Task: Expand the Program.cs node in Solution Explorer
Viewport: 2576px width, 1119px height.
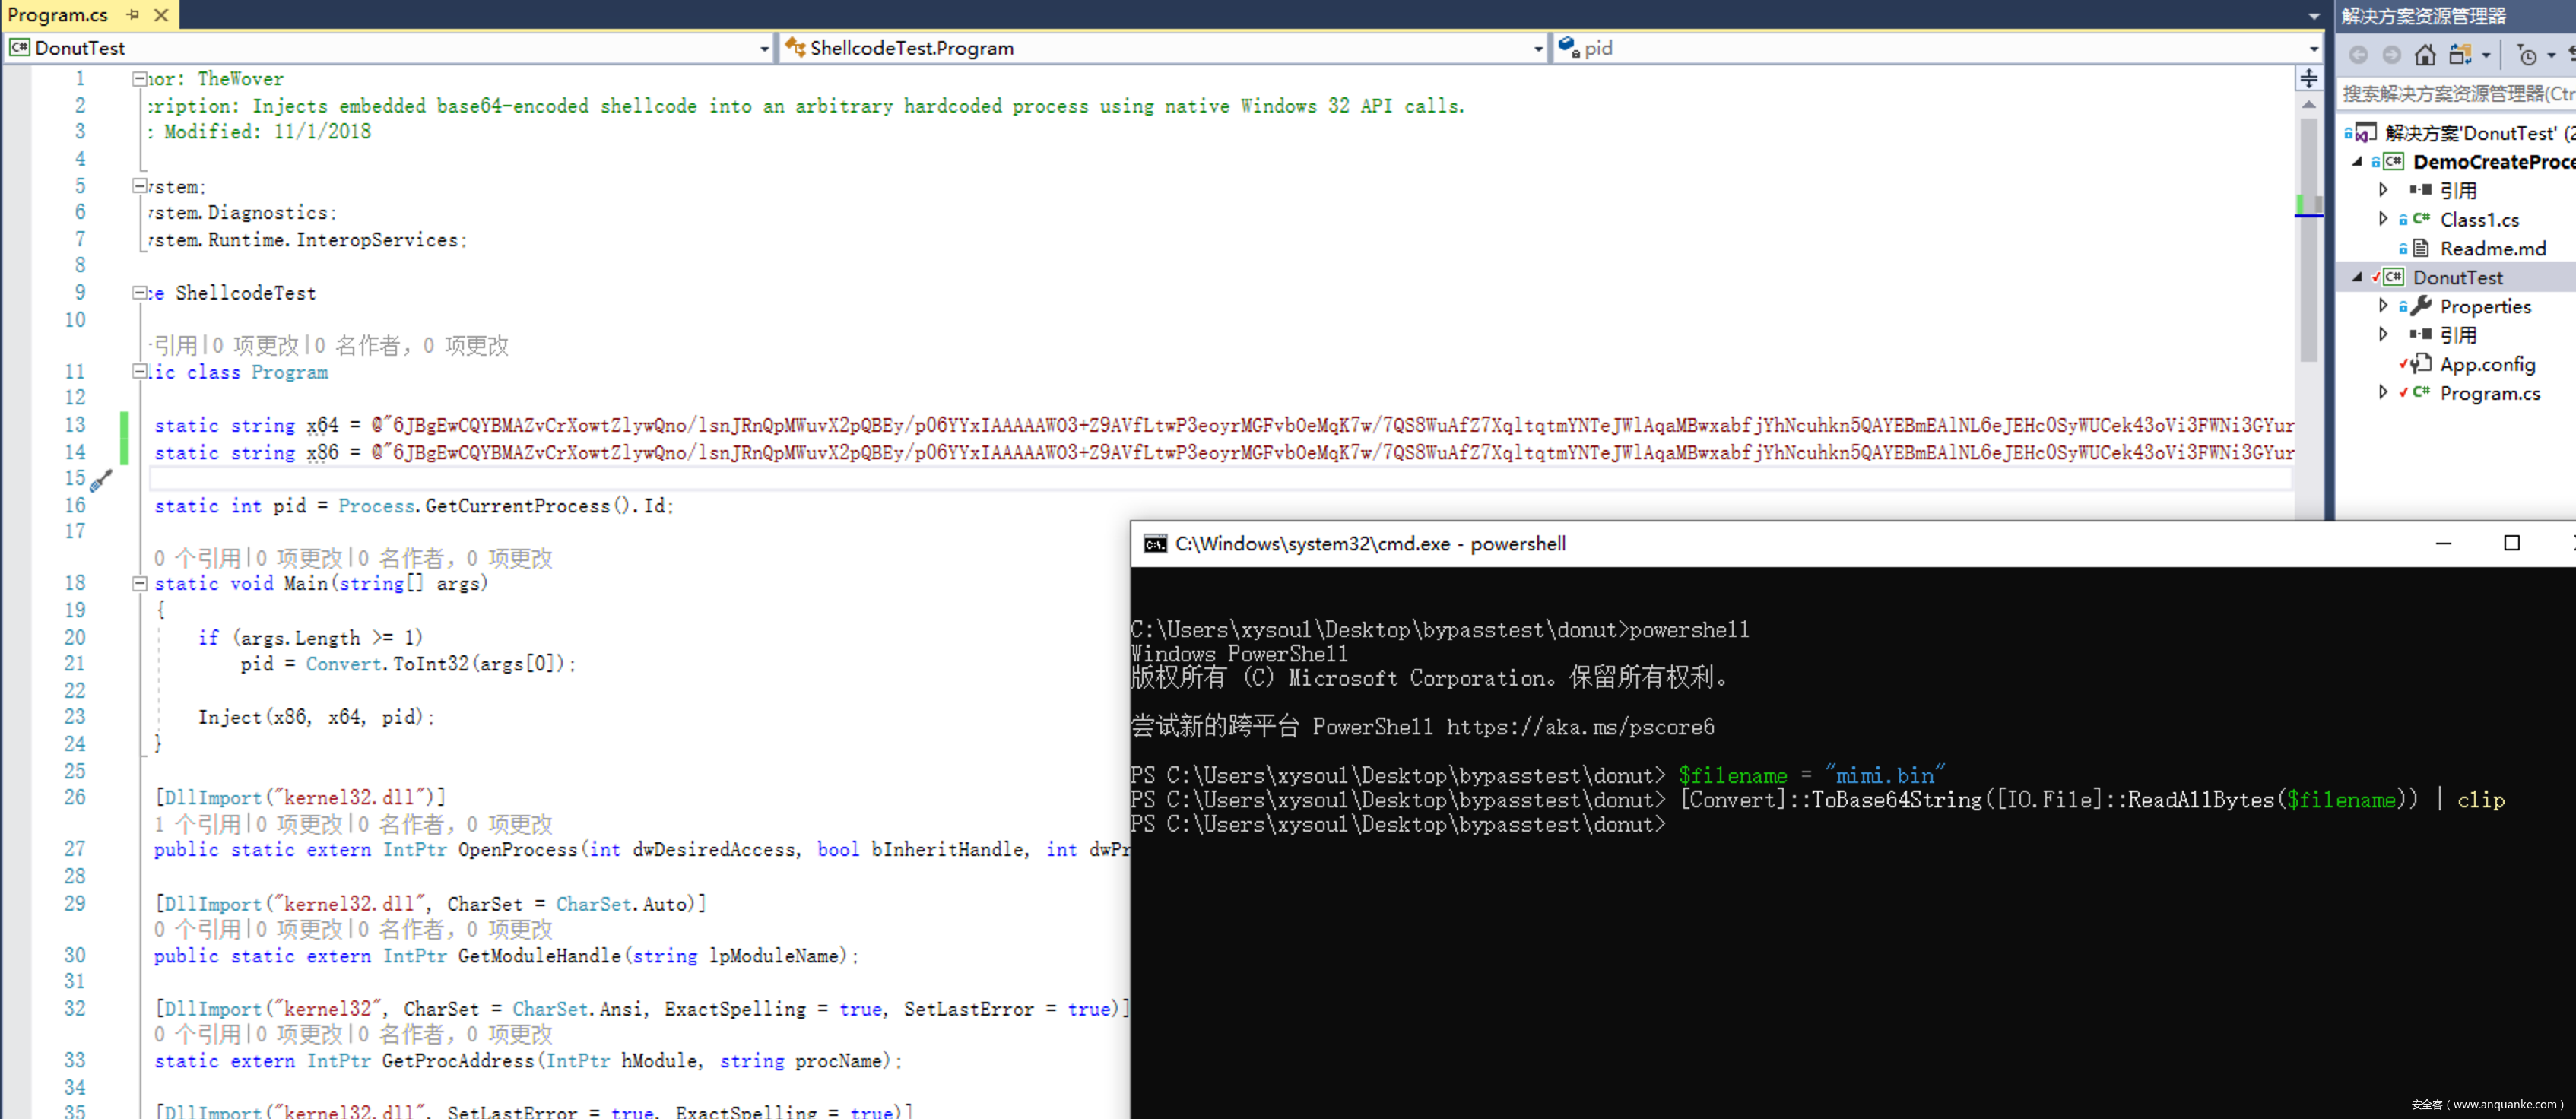Action: point(2383,392)
